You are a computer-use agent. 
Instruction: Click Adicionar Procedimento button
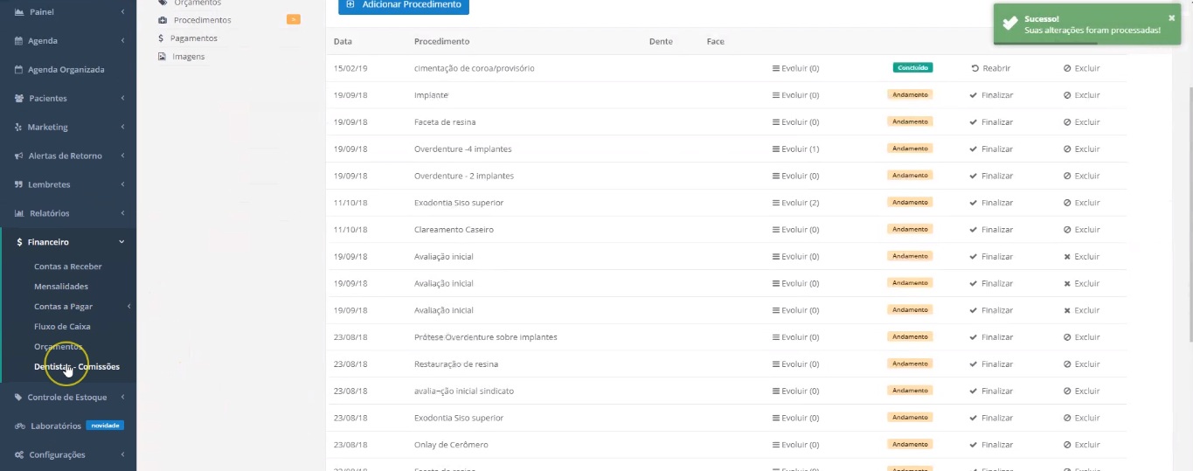coord(404,5)
